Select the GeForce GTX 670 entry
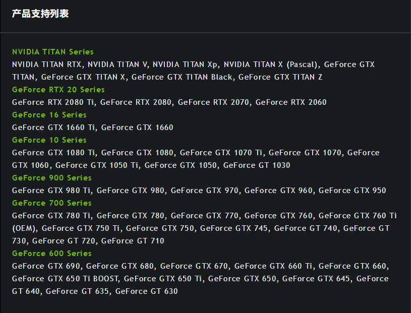The image size is (411, 313). [194, 266]
